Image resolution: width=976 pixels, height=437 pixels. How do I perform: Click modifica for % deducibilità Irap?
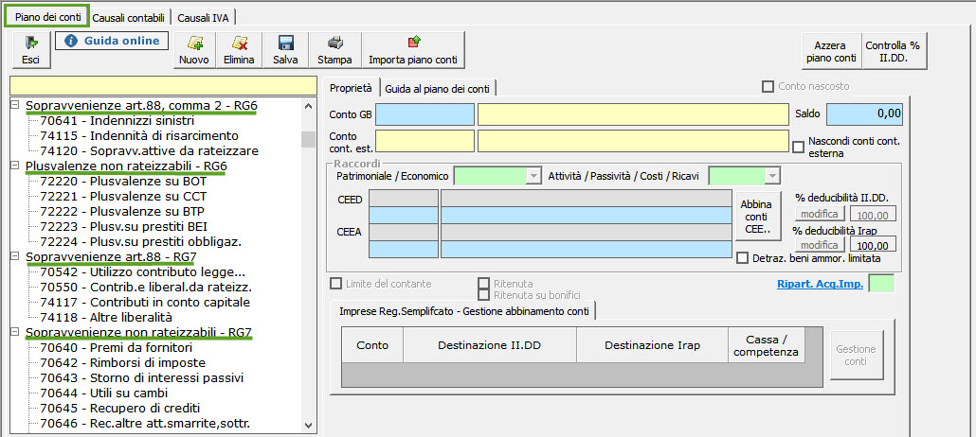(x=819, y=244)
